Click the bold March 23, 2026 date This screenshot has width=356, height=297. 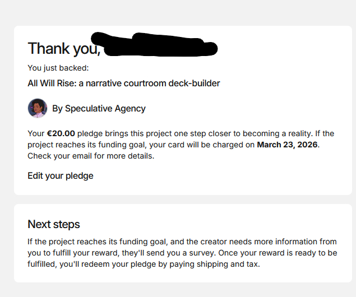(x=287, y=145)
